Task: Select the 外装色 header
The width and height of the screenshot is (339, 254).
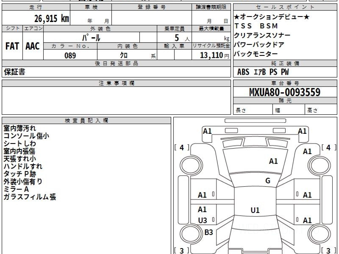Action: [100, 29]
